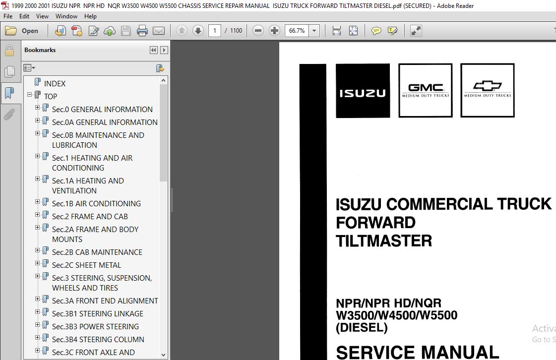The height and width of the screenshot is (360, 556).
Task: Expand Sec.2 FRAME AND CAB bookmark
Action: click(37, 215)
